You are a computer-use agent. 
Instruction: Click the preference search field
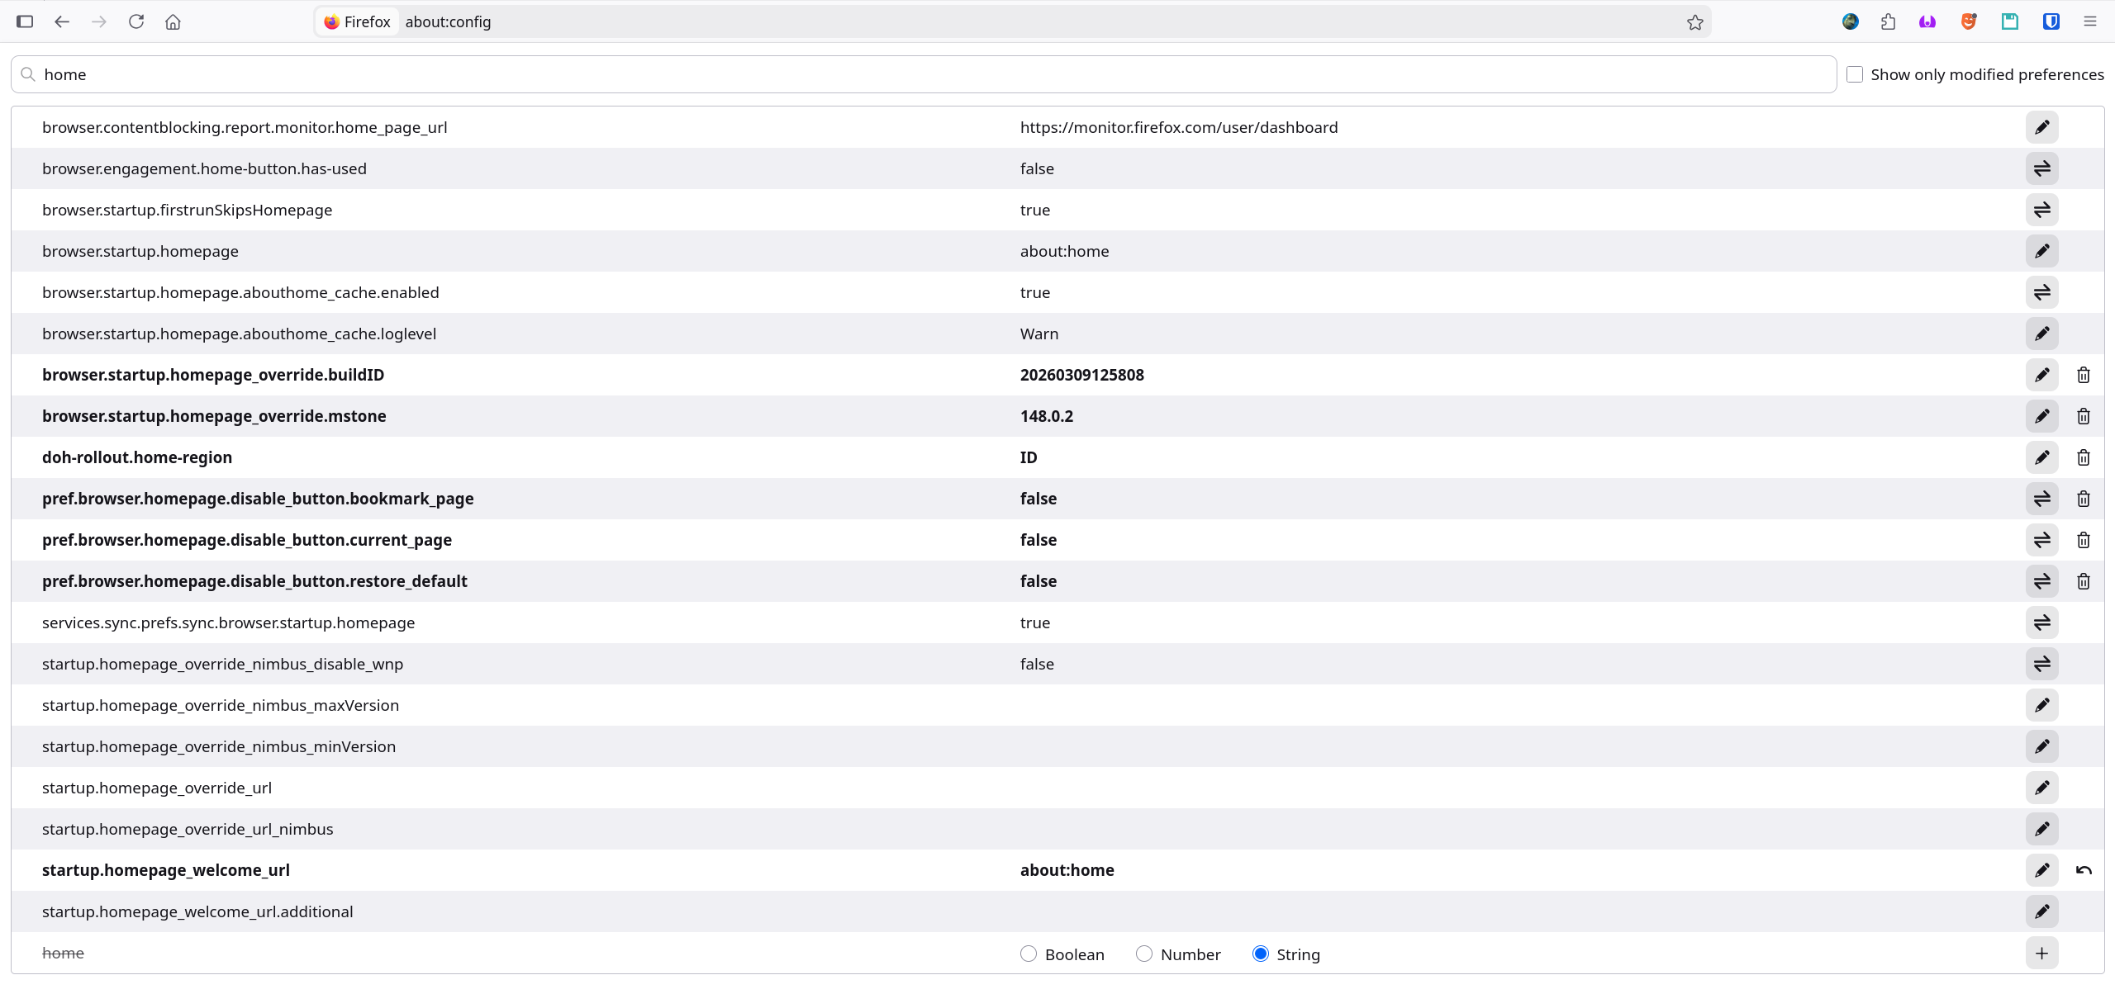[x=925, y=74]
